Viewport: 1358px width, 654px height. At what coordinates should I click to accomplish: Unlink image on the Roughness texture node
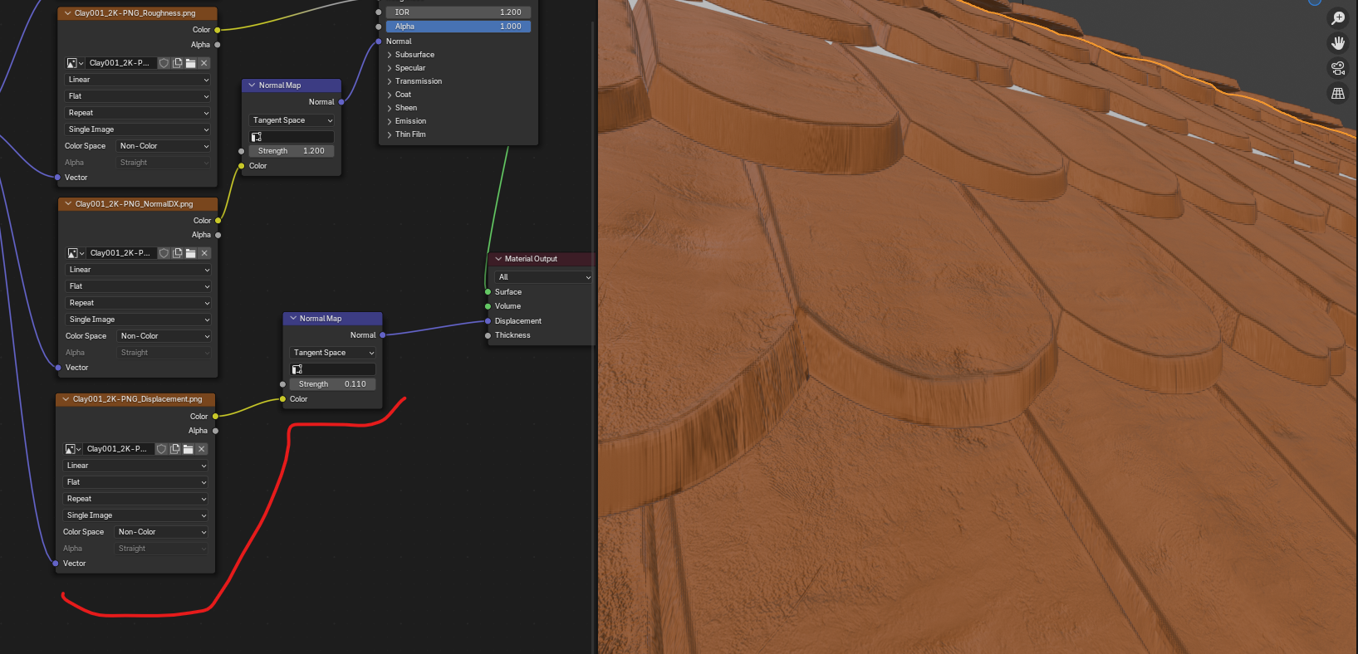(x=204, y=63)
